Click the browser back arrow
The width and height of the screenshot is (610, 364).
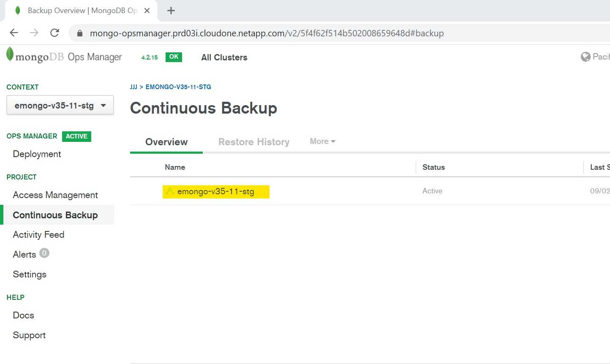14,33
